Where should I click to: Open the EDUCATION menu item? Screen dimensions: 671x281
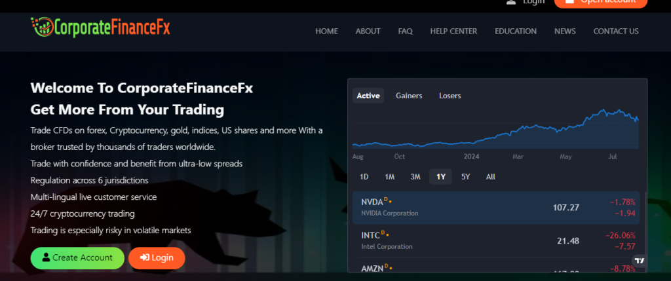[516, 31]
